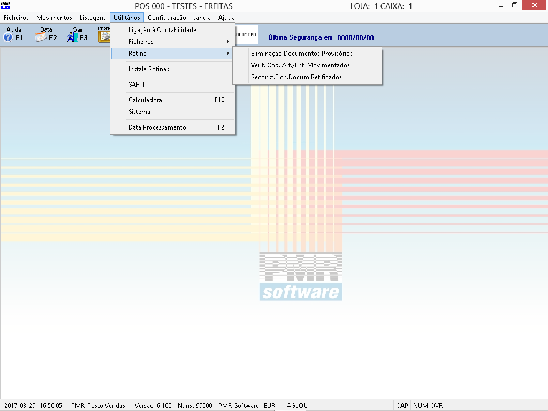This screenshot has height=411, width=548.
Task: Select Eliminação Documentos Provisórios
Action: [x=301, y=54]
